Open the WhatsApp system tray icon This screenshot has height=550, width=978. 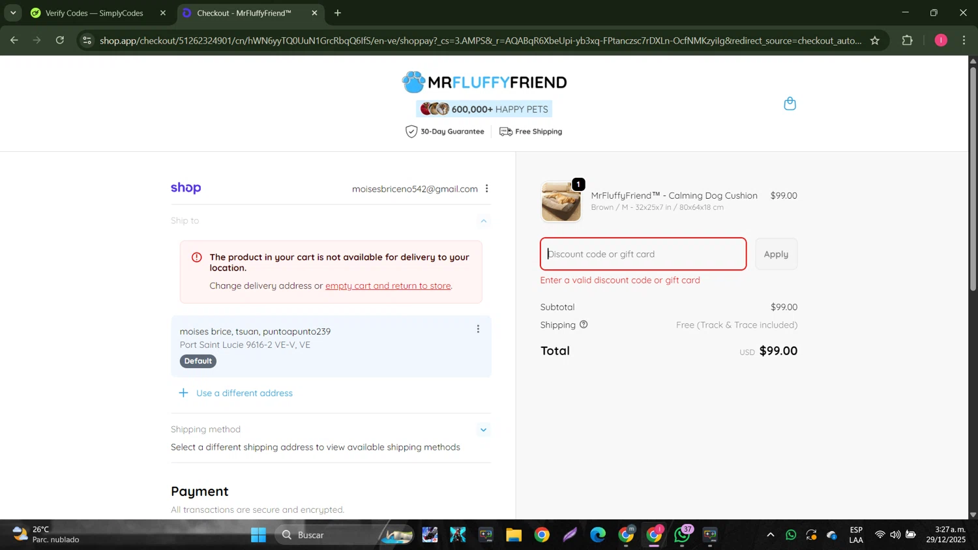(x=791, y=535)
